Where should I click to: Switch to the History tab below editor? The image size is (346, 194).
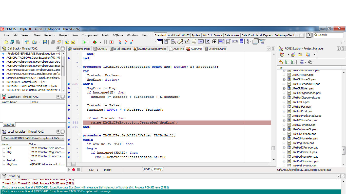pos(157,169)
